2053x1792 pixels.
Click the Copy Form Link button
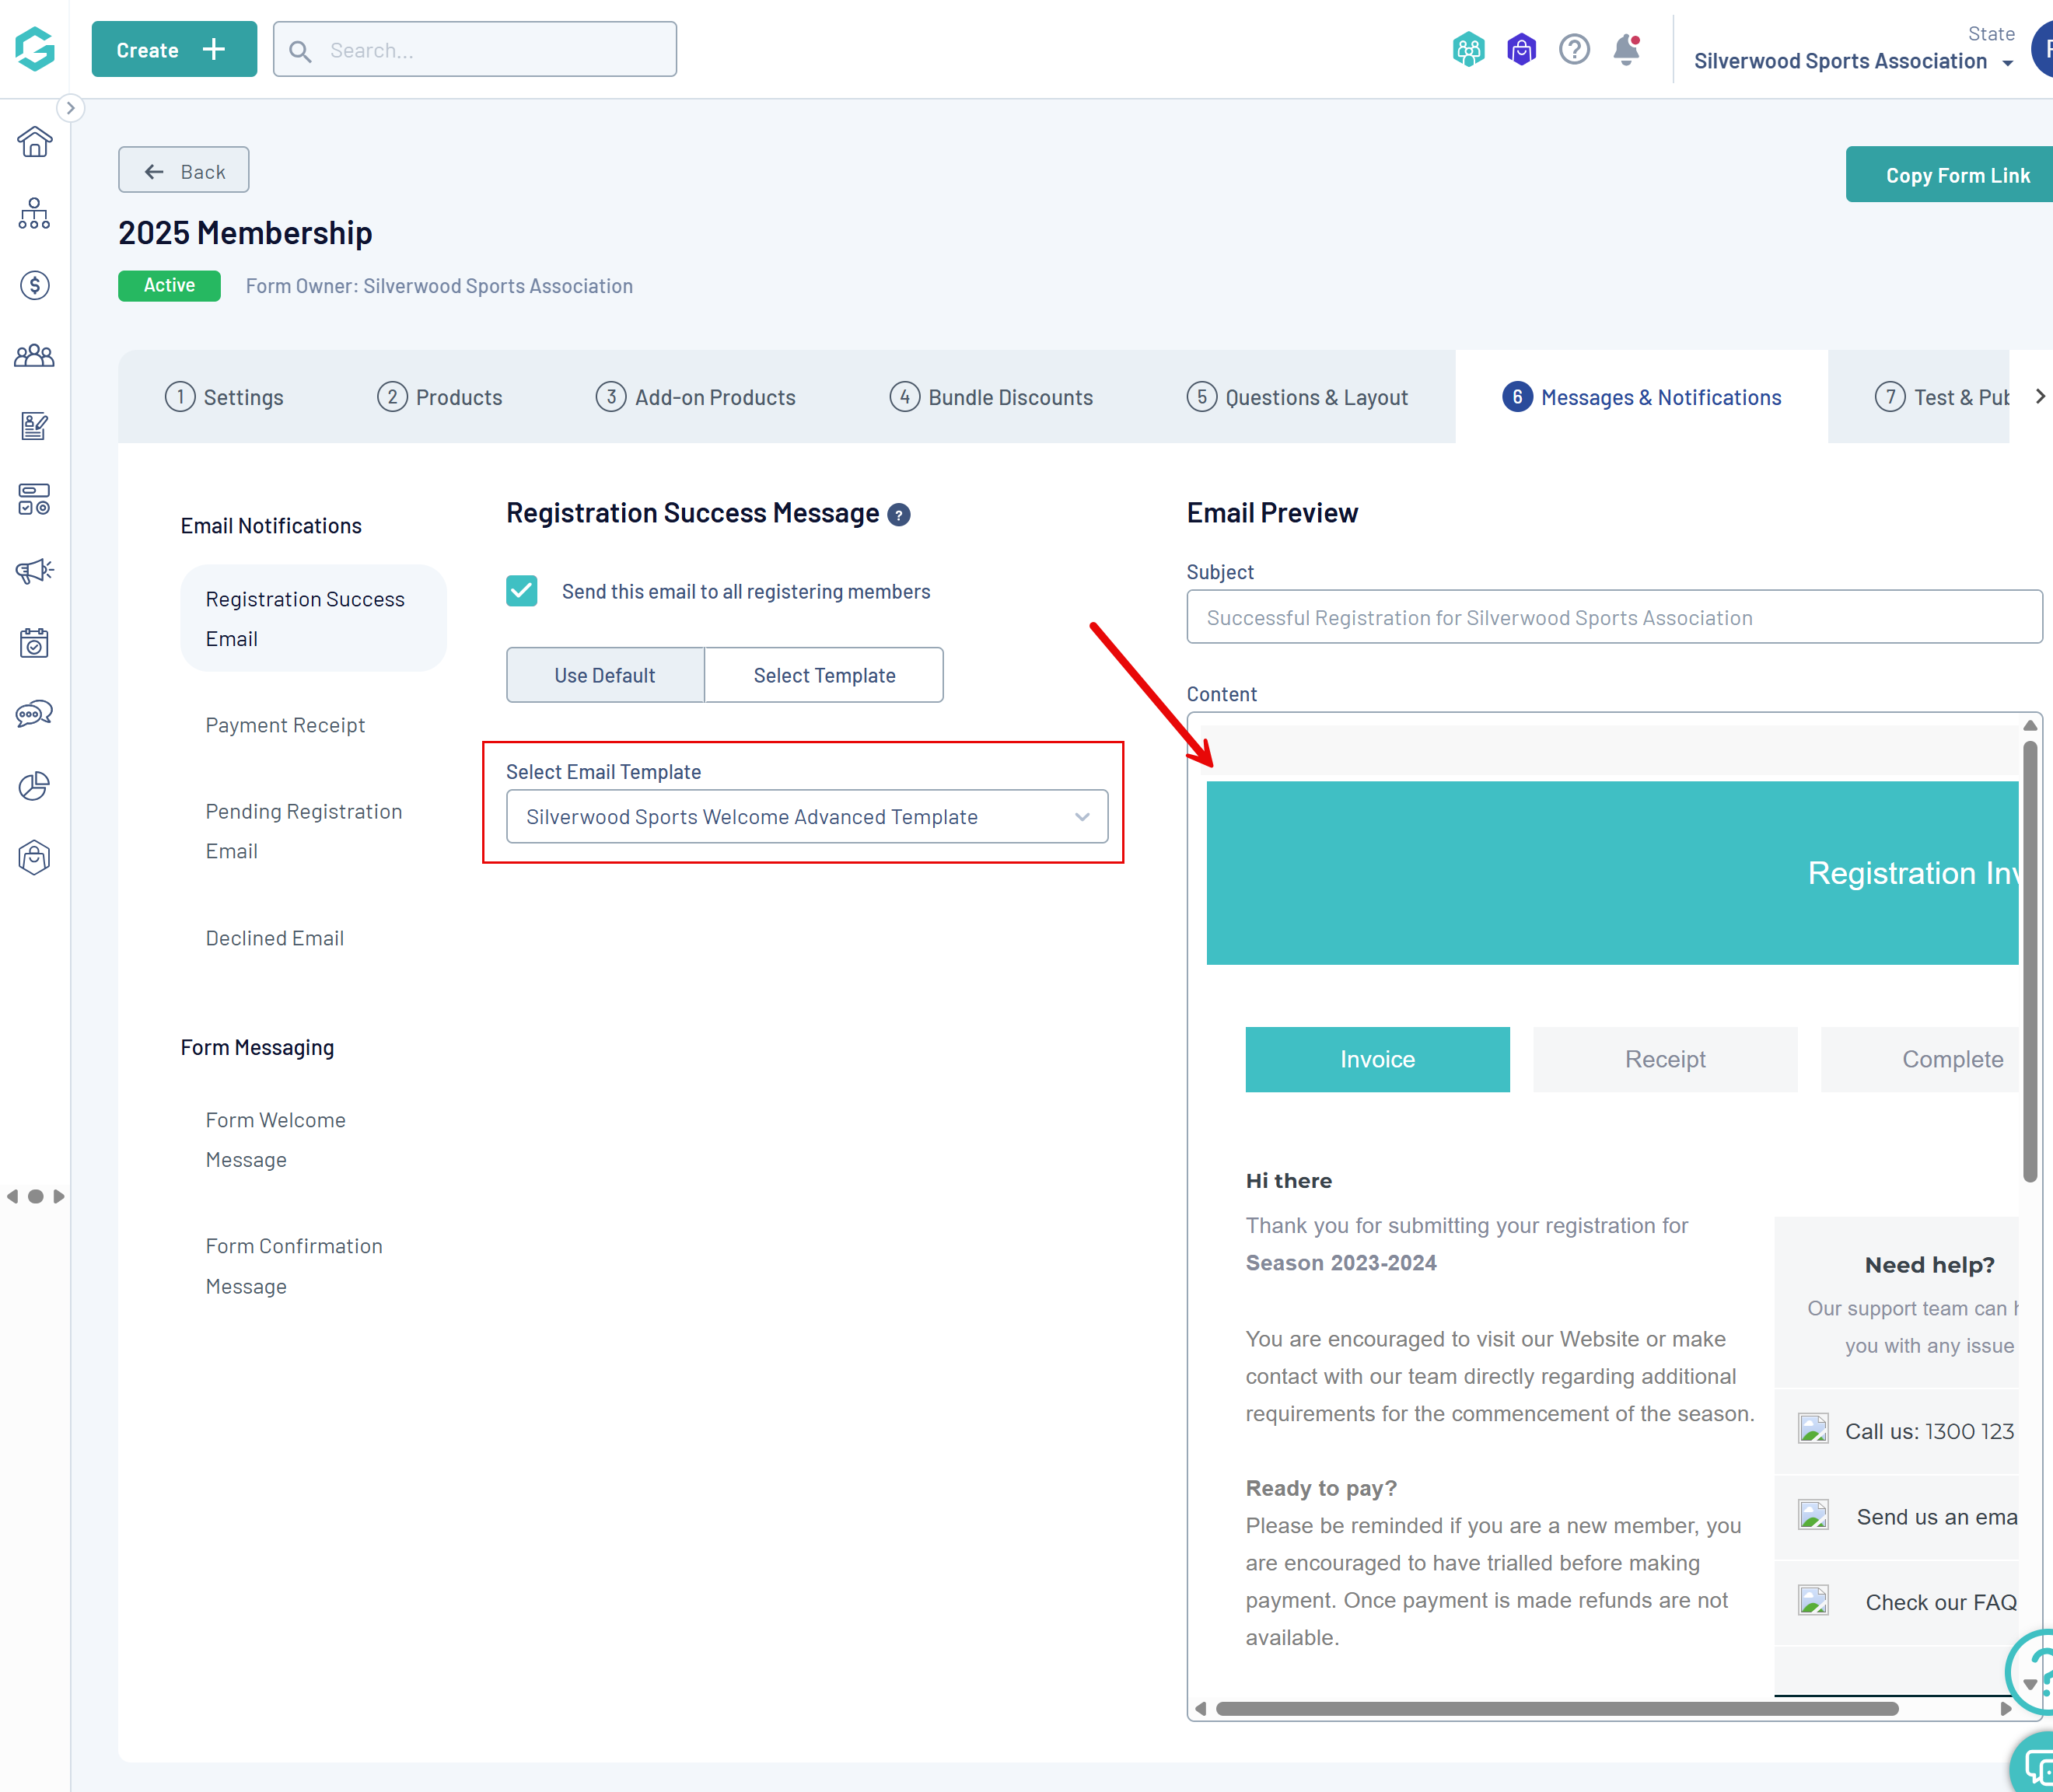[1956, 175]
